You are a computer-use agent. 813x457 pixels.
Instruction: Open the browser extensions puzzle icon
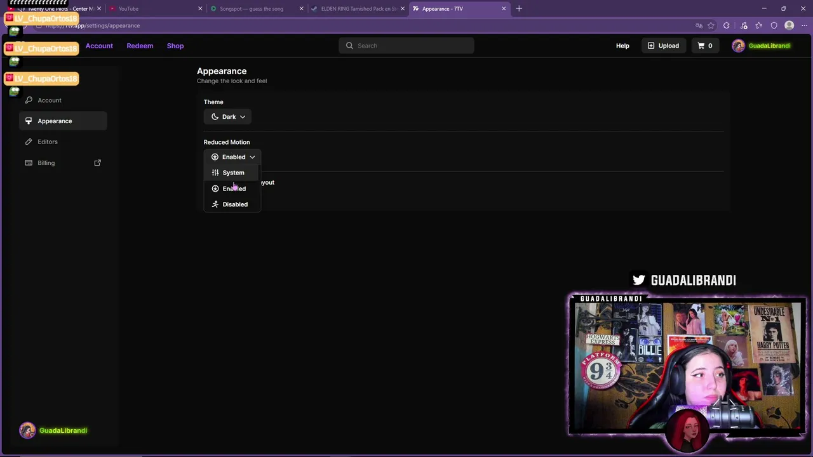(x=727, y=25)
